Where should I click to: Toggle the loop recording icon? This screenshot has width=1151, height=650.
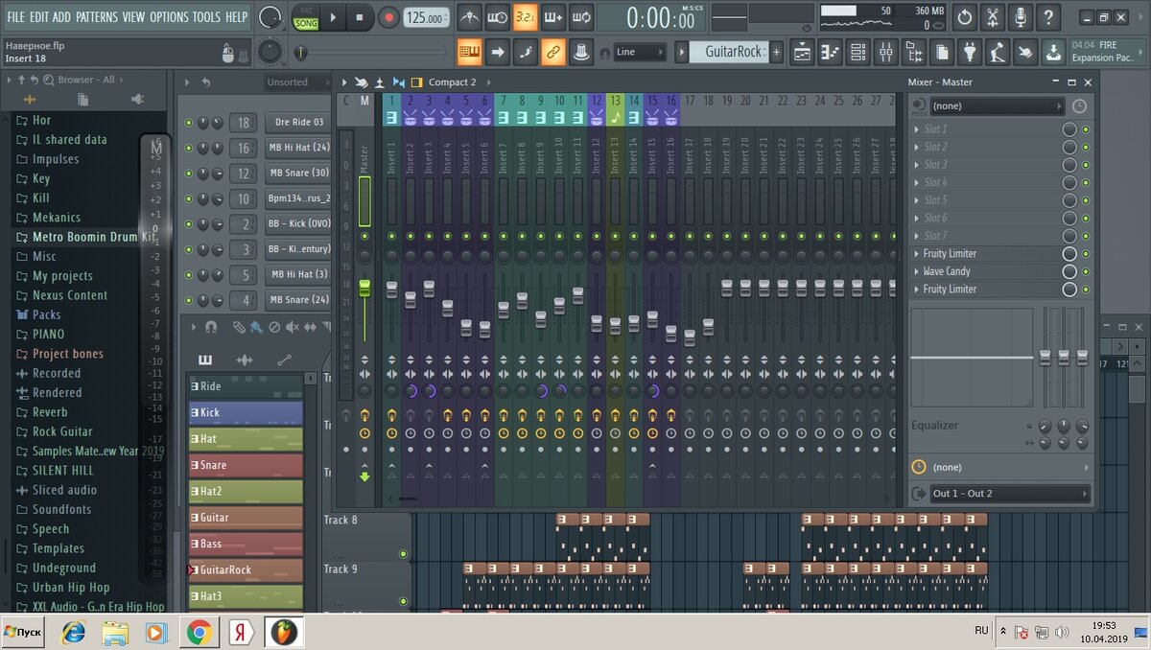581,16
